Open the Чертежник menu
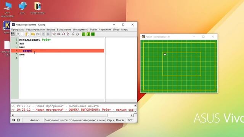 click(105, 30)
